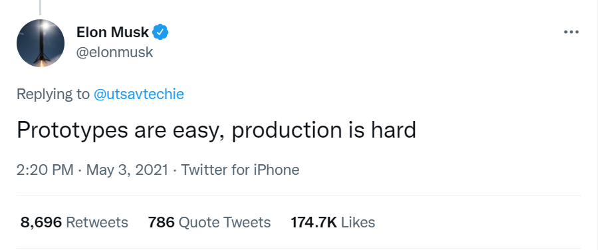
Task: Click the 'Replying to' label
Action: tap(53, 94)
